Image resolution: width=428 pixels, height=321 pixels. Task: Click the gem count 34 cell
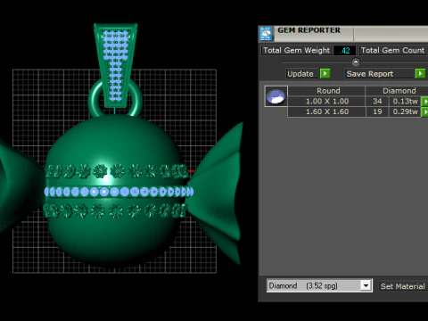click(x=377, y=102)
